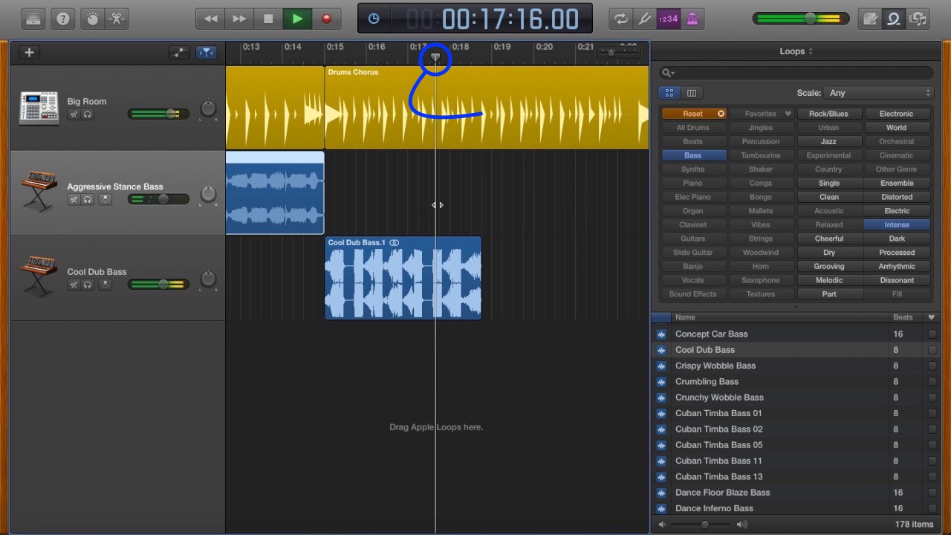Fast forward the playhead
Viewport: 951px width, 535px height.
[x=239, y=19]
